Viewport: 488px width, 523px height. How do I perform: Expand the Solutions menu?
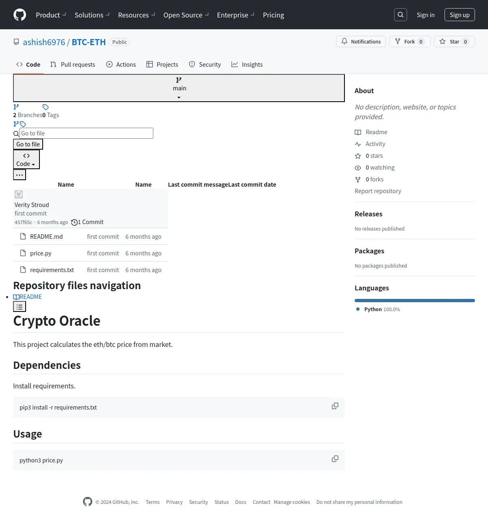92,15
